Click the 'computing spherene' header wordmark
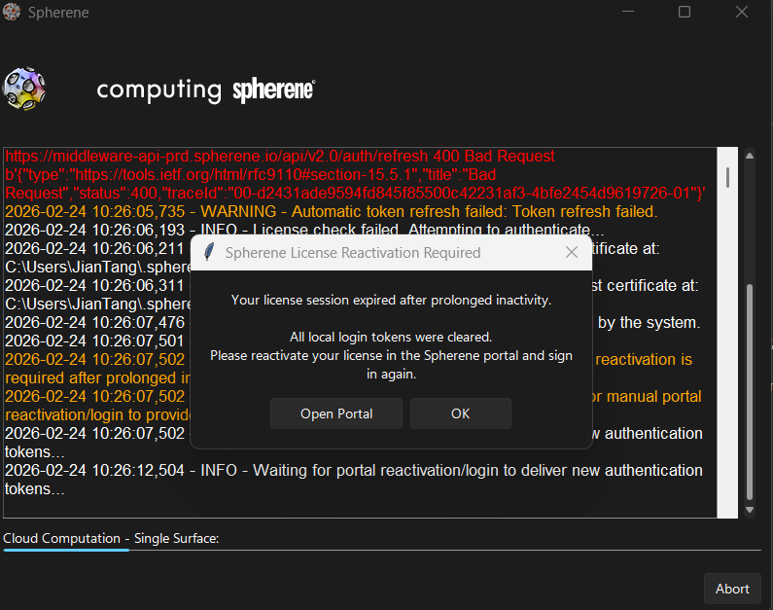 [205, 90]
